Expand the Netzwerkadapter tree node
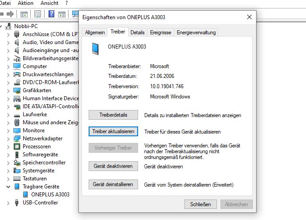 click(8, 139)
